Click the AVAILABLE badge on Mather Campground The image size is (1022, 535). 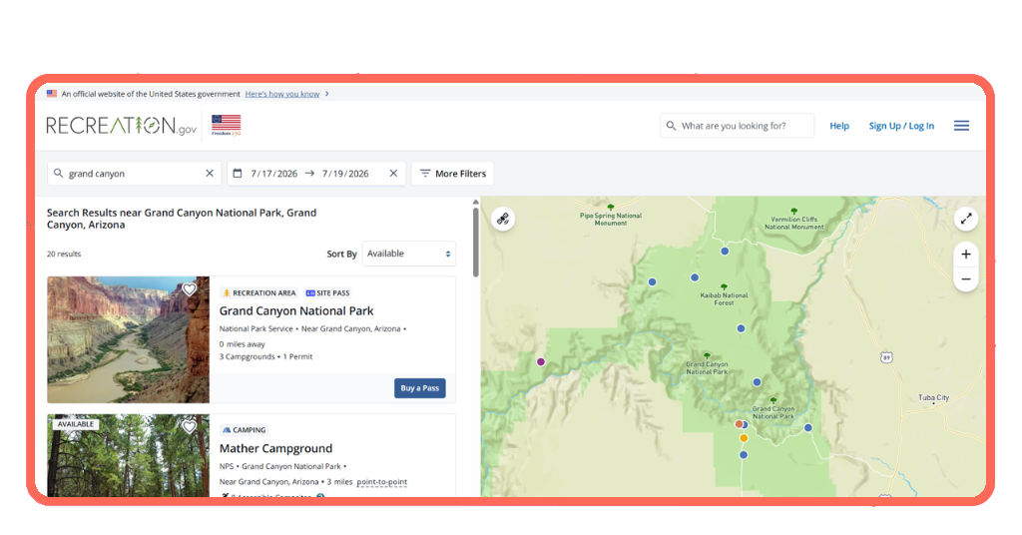click(x=76, y=424)
